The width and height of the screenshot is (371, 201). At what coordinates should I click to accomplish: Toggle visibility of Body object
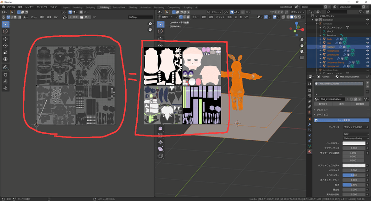point(367,39)
